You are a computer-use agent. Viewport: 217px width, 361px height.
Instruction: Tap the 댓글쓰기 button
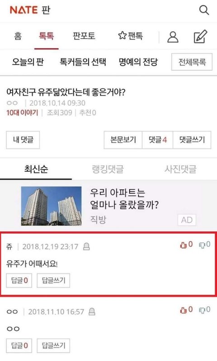(x=192, y=140)
